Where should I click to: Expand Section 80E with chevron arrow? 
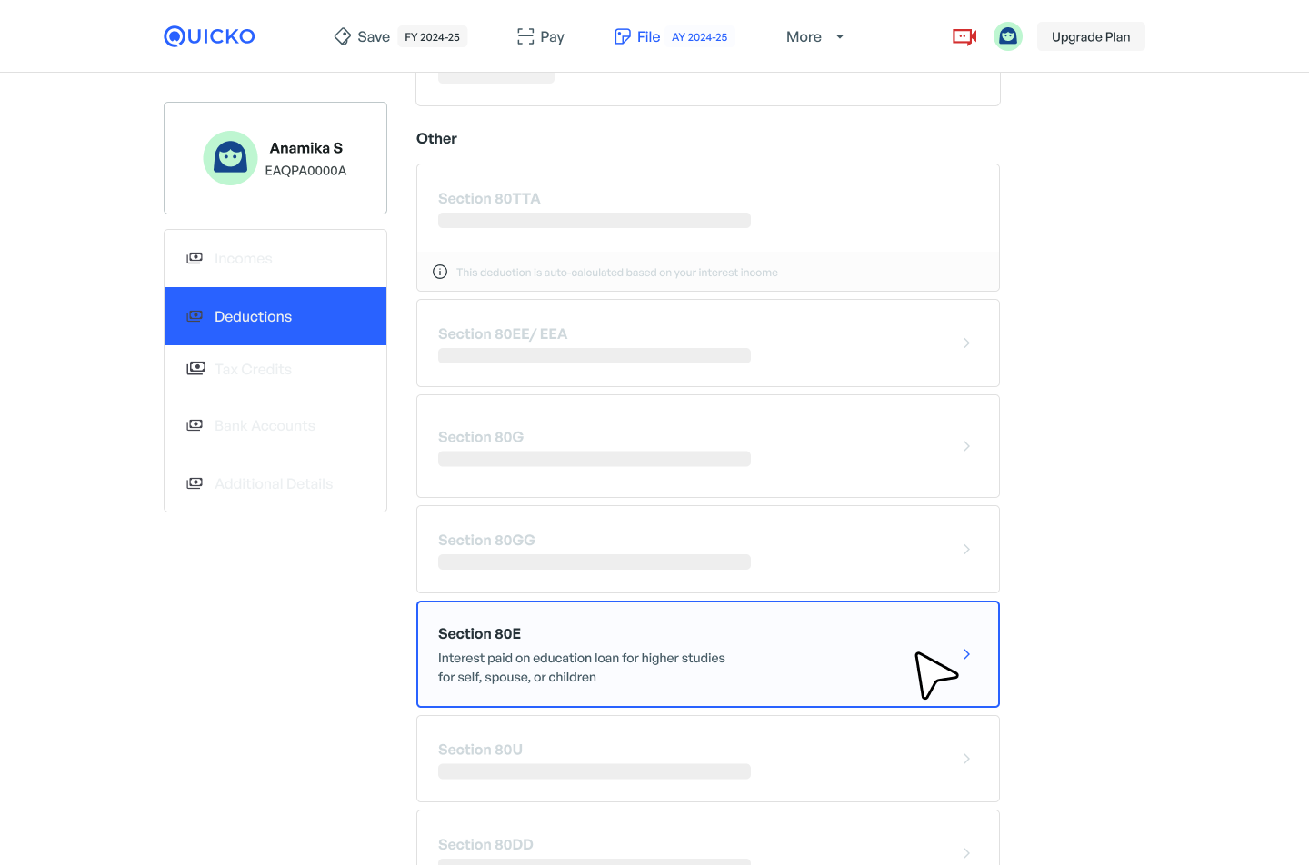[966, 654]
